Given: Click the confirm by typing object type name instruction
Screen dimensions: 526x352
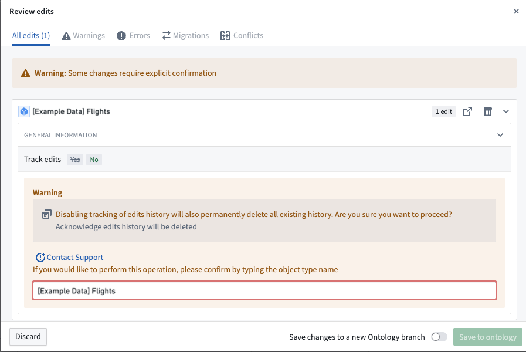Looking at the screenshot, I should (185, 270).
